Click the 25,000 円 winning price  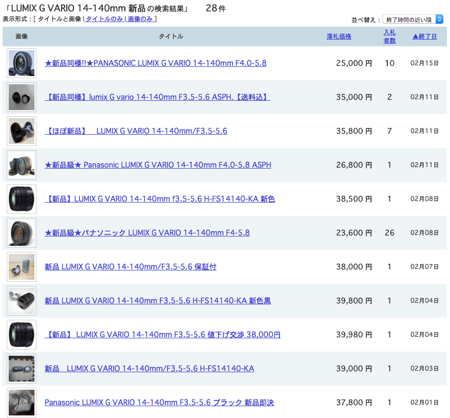(x=354, y=63)
